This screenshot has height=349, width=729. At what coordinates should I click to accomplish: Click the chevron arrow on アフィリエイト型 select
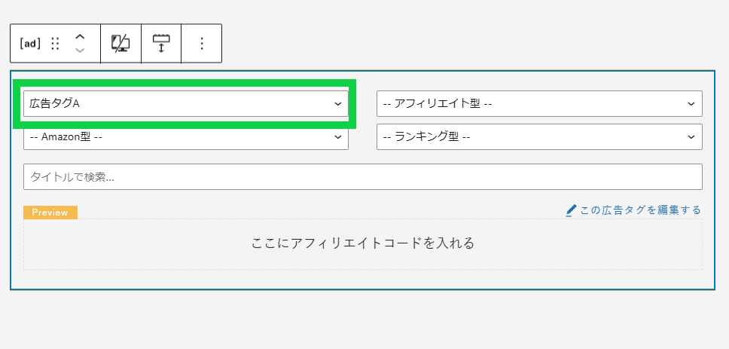click(x=692, y=104)
